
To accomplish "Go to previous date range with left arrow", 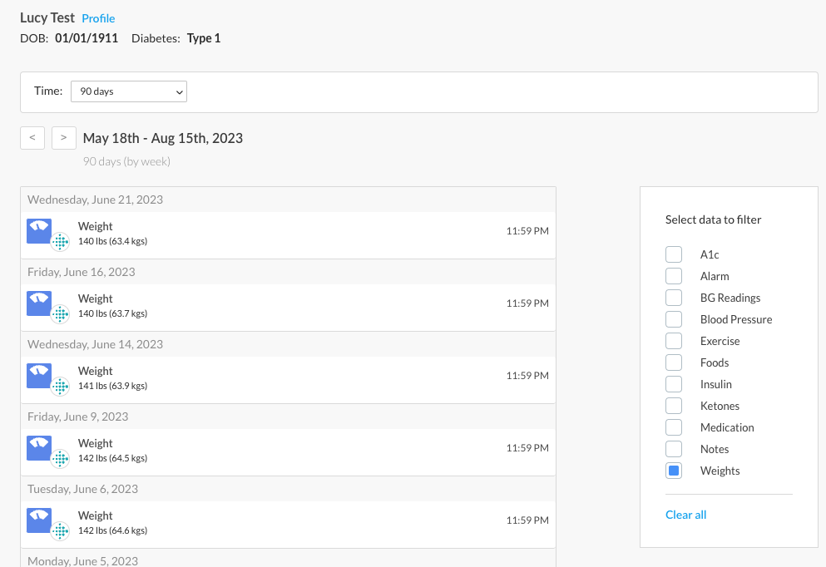I will pyautogui.click(x=32, y=138).
